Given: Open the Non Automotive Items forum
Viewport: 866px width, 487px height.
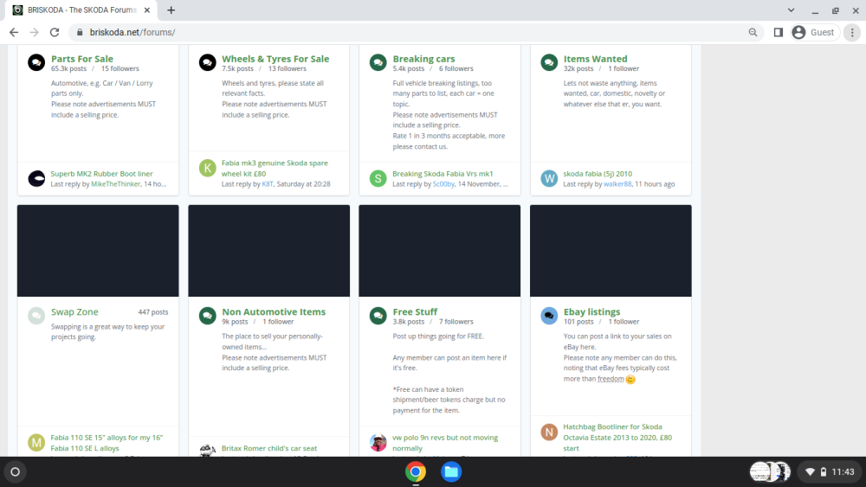Looking at the screenshot, I should [x=274, y=311].
